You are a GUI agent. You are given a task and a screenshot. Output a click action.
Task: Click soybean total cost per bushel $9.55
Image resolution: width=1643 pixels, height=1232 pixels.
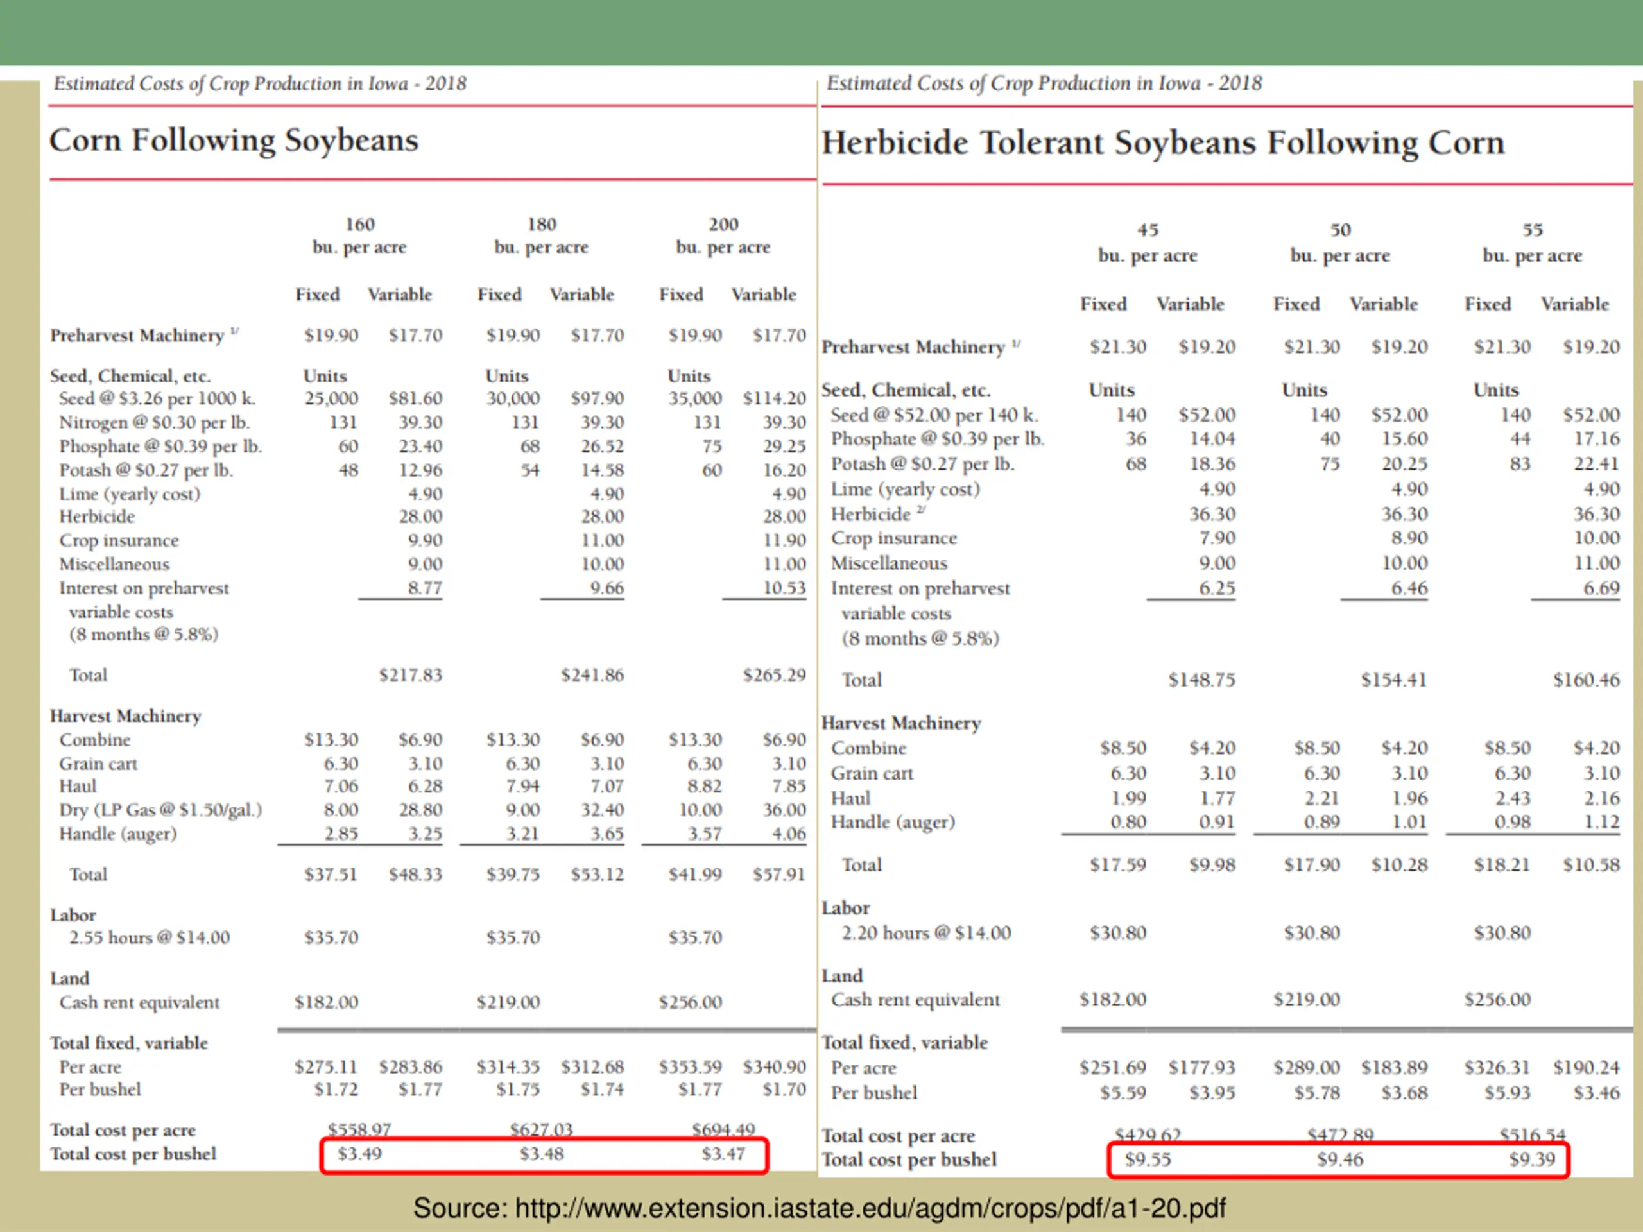point(1148,1160)
